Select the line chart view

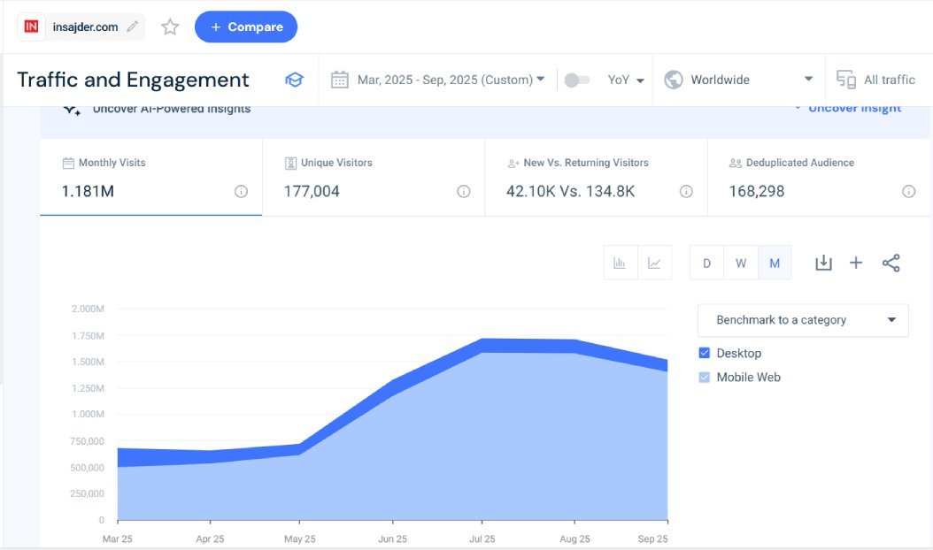[657, 263]
